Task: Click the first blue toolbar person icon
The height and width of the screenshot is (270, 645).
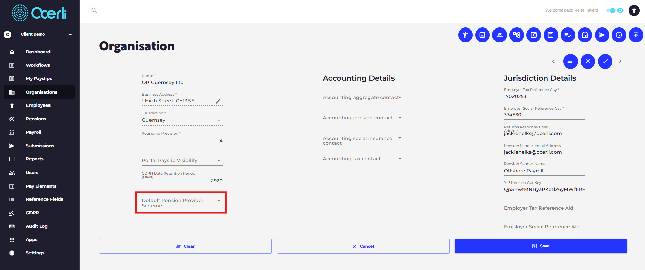Action: pos(465,35)
